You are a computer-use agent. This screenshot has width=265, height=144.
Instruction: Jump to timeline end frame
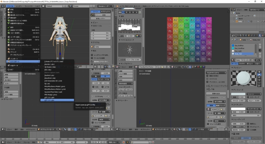(105, 142)
